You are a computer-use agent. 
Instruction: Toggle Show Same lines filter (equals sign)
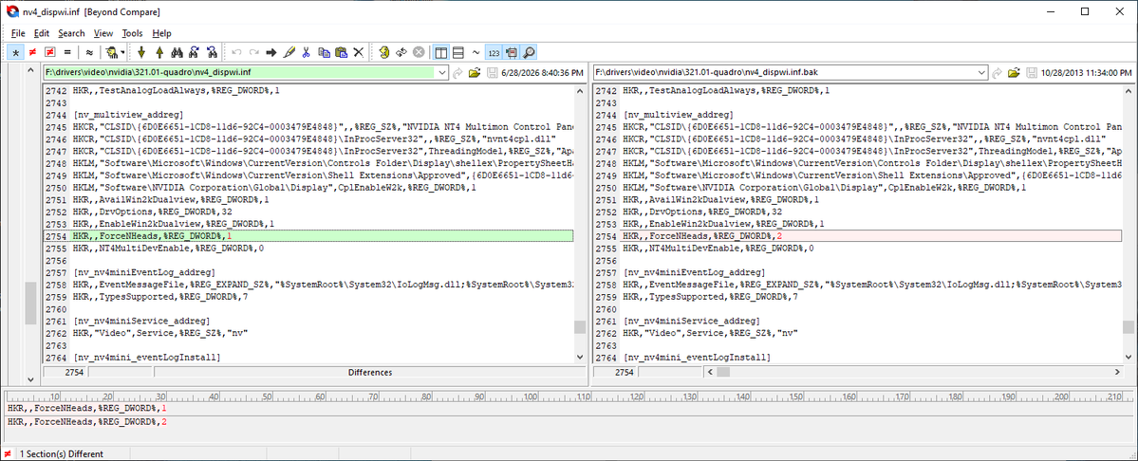[67, 52]
